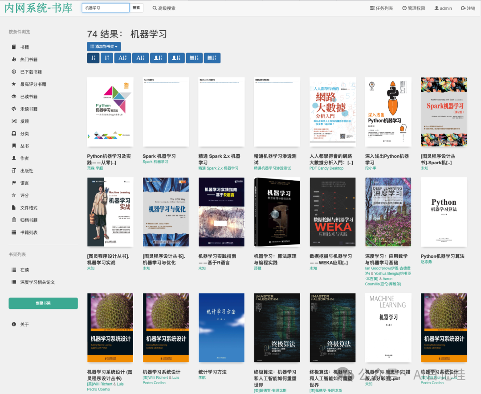Viewport: 481px width, 394px height.
Task: Open title link 精通 Spark 2.x 机器学习
Action: (219, 159)
